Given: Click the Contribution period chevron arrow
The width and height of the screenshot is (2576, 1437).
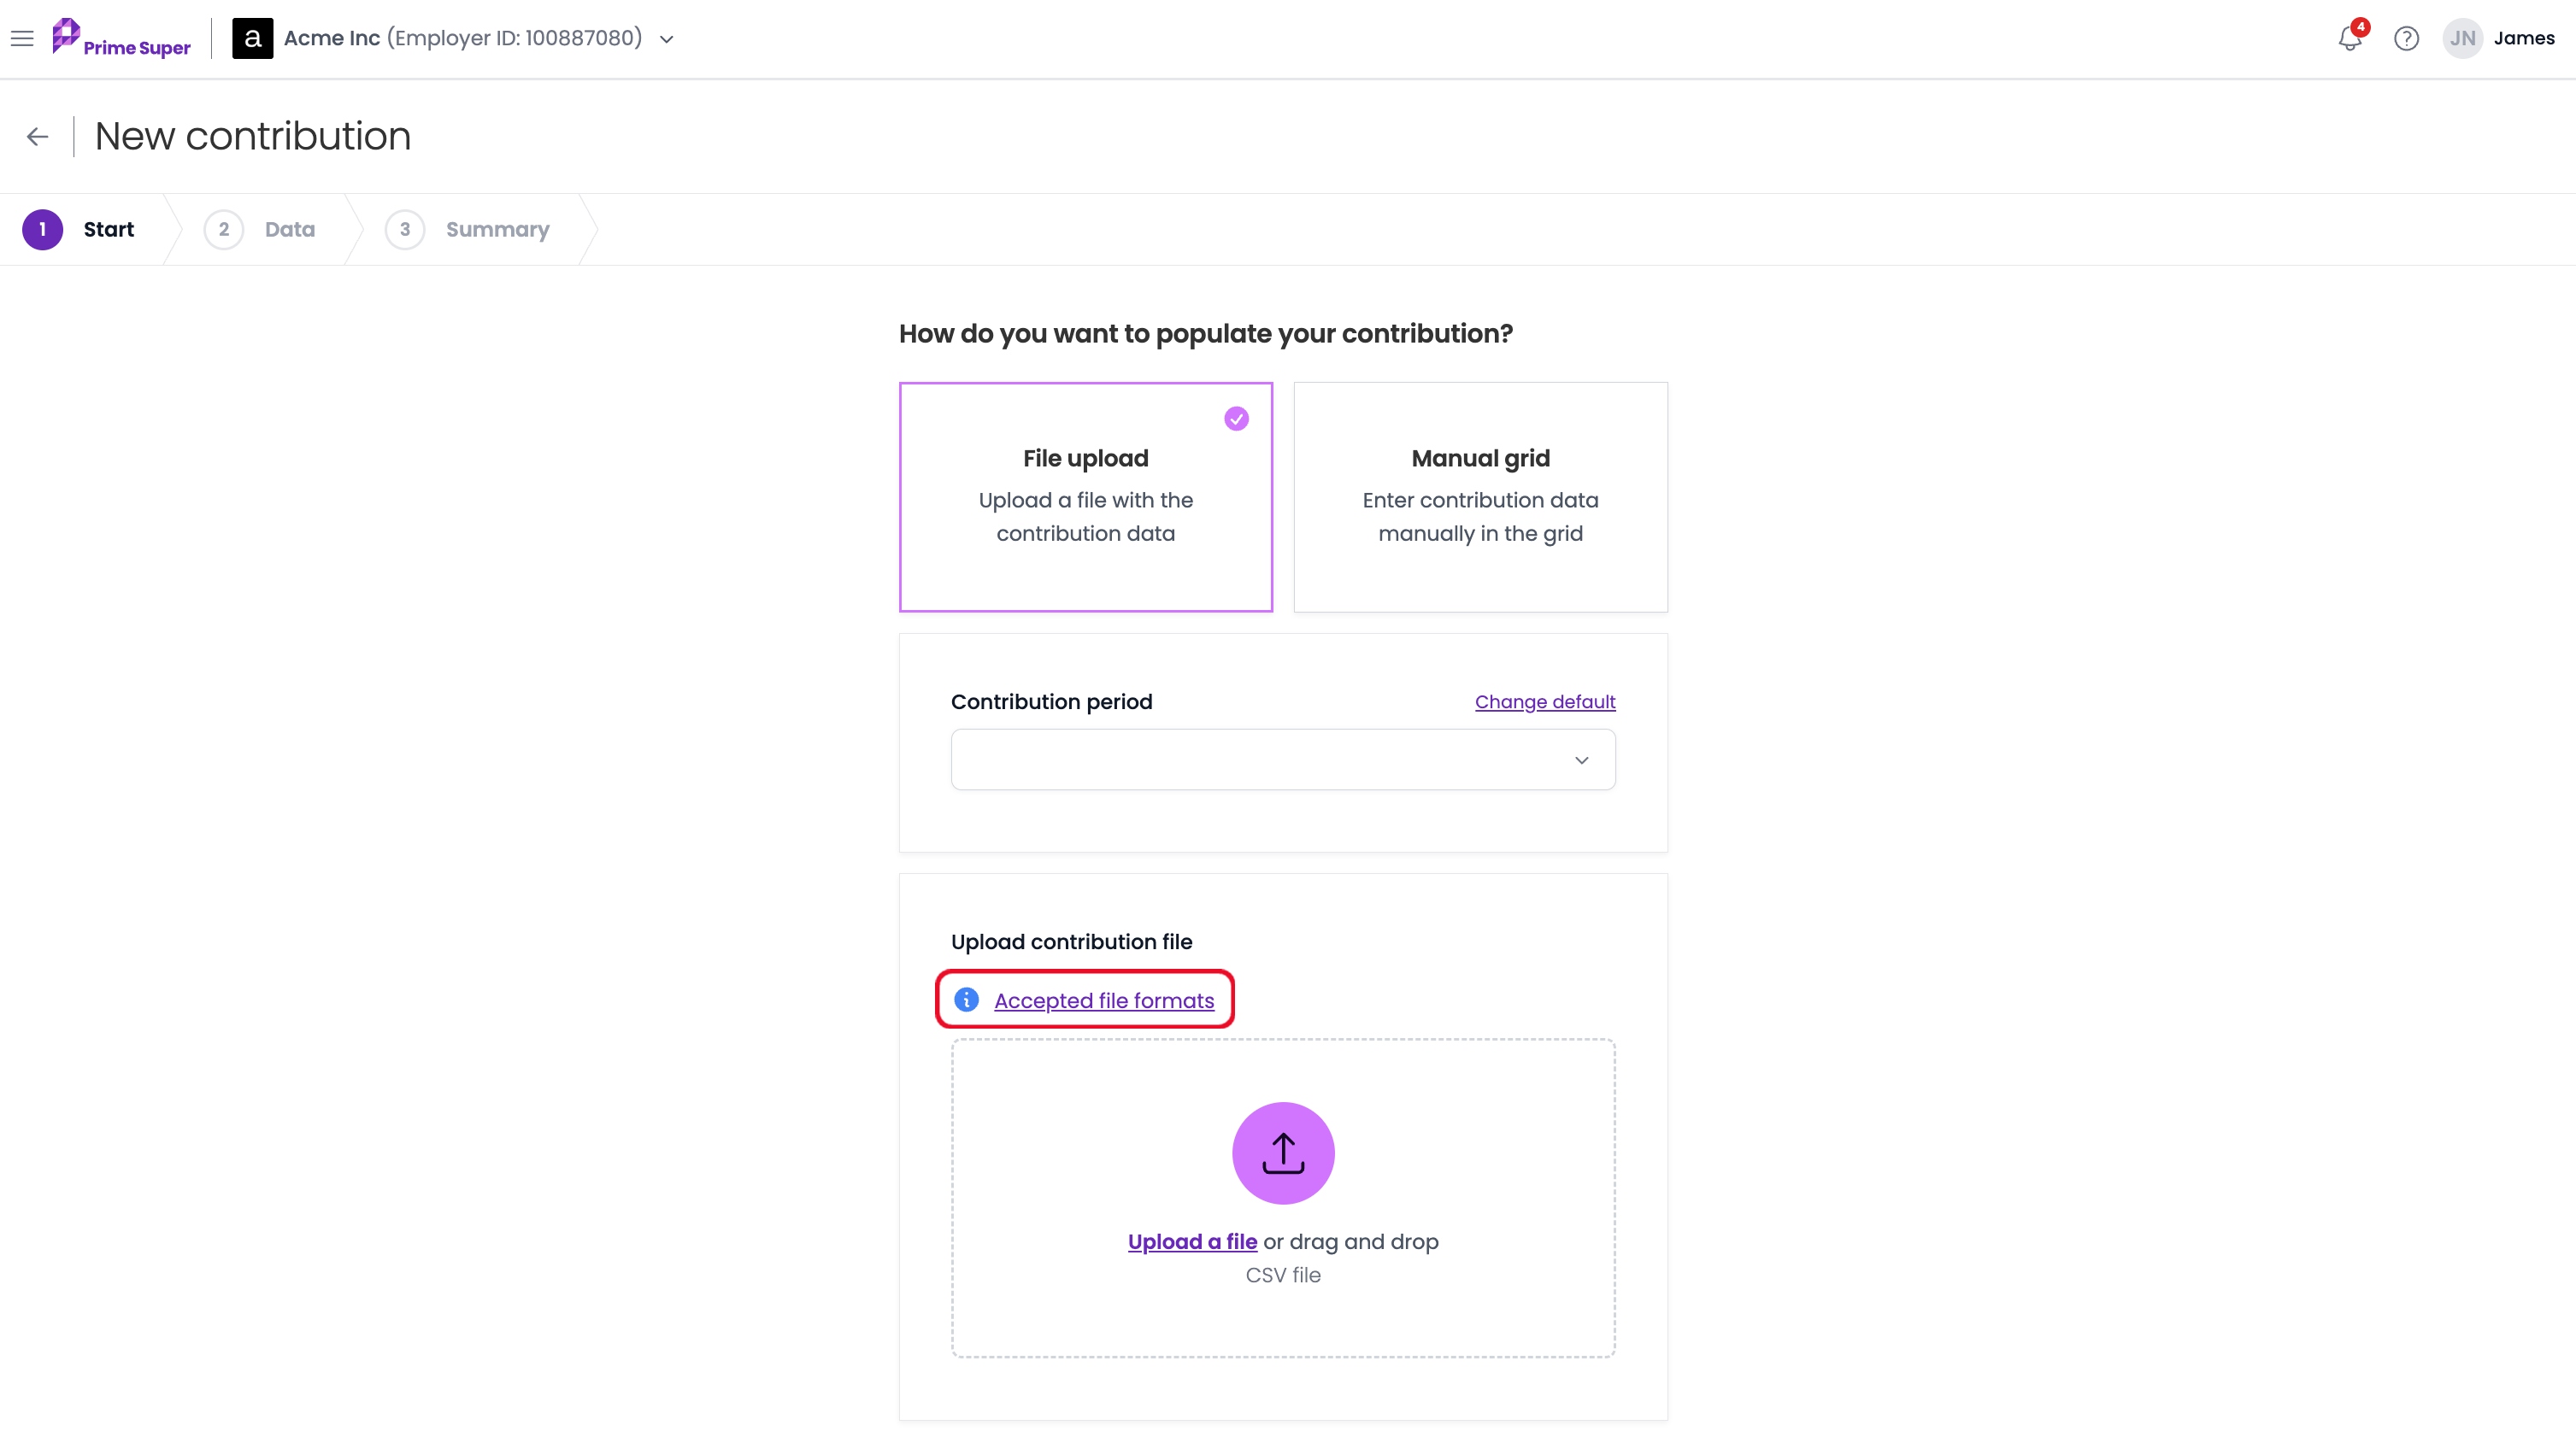Looking at the screenshot, I should click(1581, 760).
